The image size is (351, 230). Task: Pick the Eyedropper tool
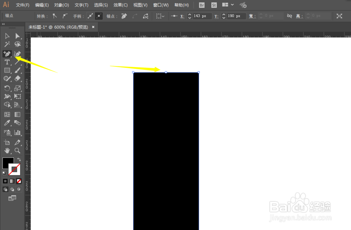pyautogui.click(x=7, y=123)
